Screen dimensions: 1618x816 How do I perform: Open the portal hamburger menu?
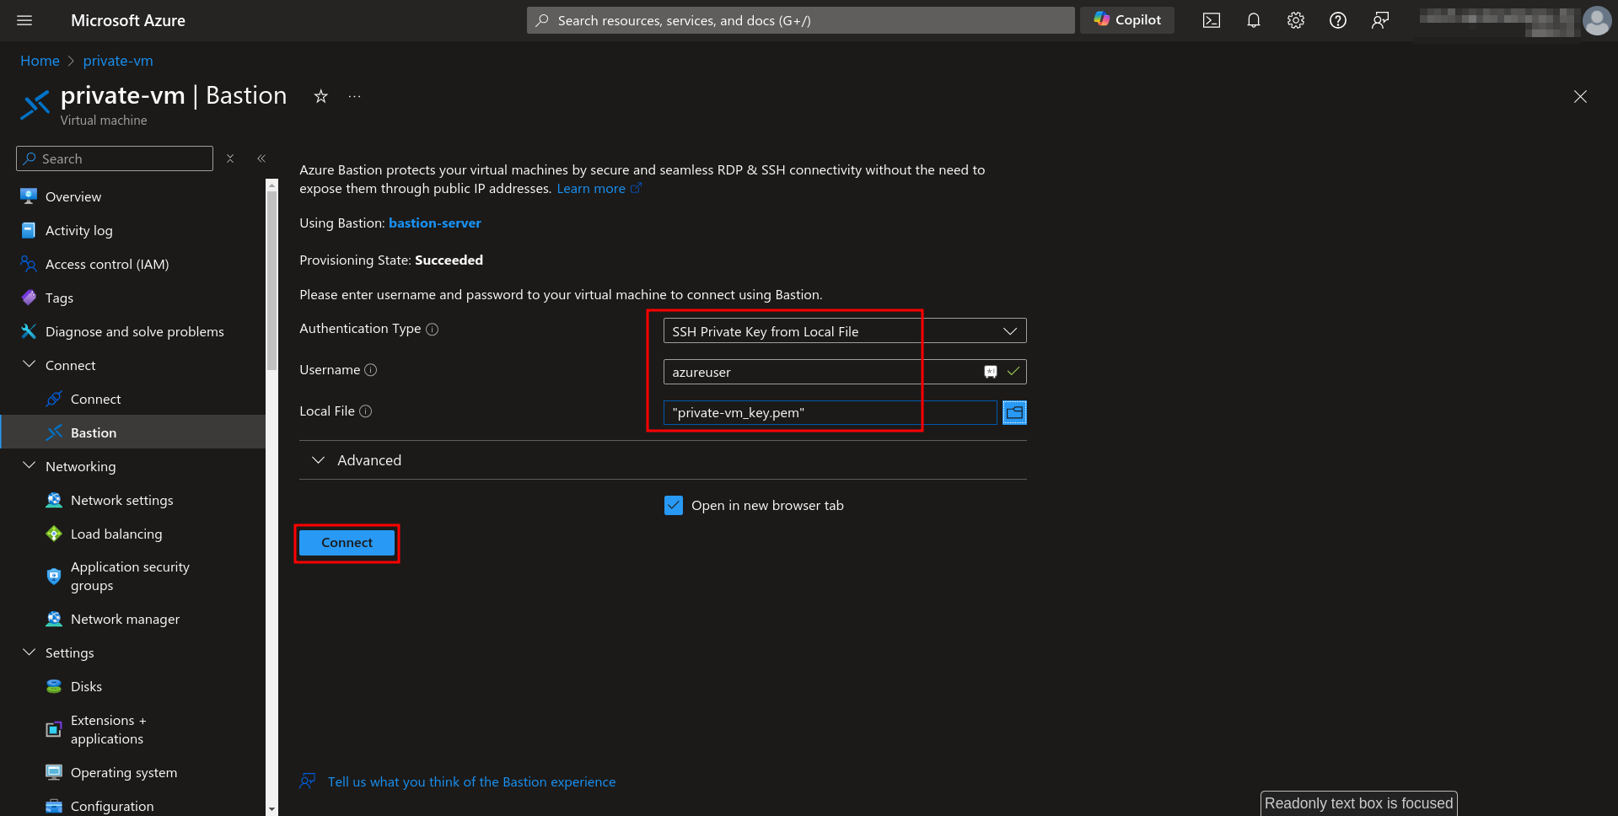[24, 20]
